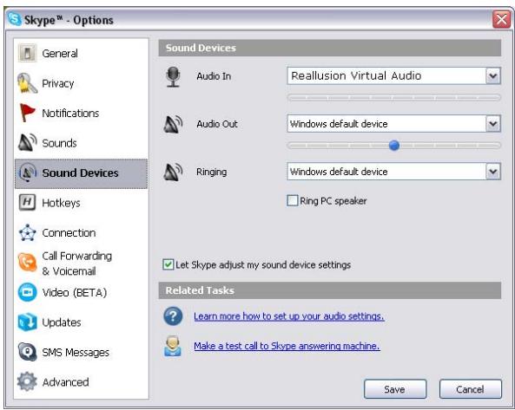Viewport: 515px width, 410px height.
Task: Open the audio settings help link
Action: click(288, 316)
